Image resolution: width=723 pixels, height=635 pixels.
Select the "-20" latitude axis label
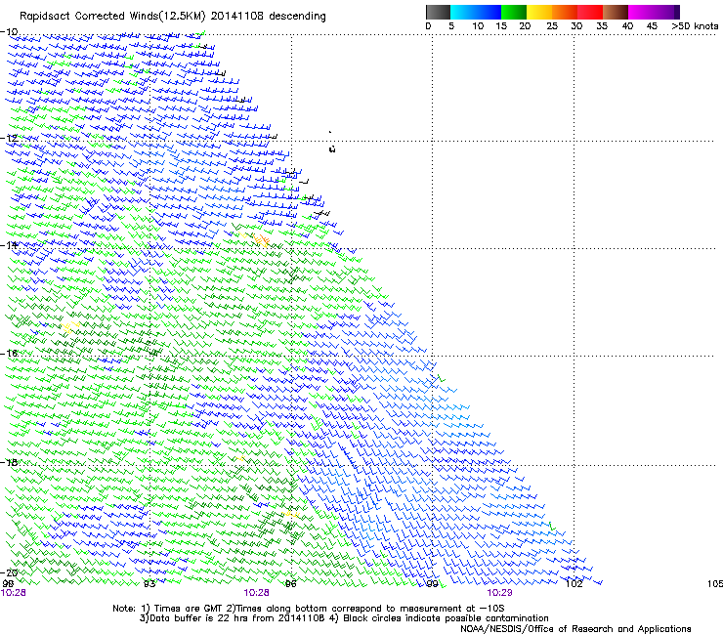pos(9,572)
